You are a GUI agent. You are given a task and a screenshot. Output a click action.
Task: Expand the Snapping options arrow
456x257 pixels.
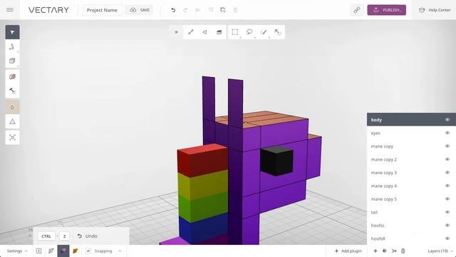click(120, 251)
